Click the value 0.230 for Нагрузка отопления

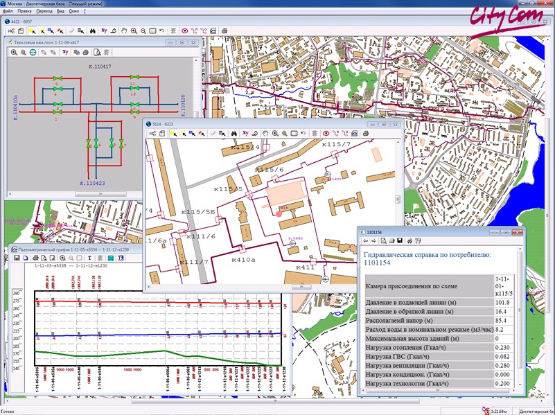coord(502,347)
